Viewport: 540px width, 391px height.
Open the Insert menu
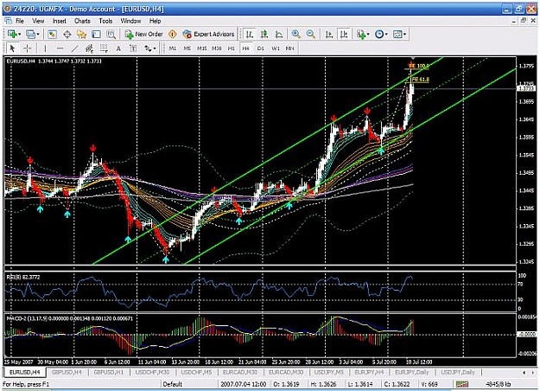[60, 21]
